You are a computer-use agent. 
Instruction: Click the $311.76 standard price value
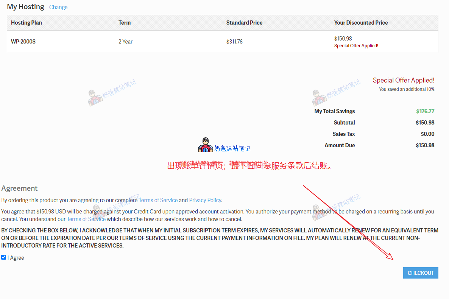point(234,42)
